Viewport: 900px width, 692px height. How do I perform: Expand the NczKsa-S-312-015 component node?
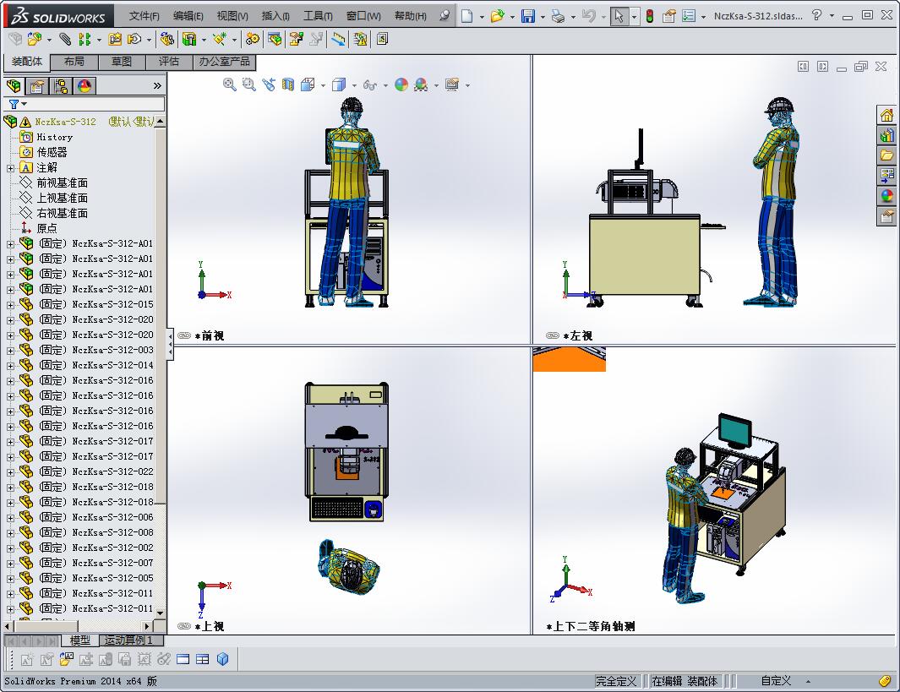coord(10,305)
